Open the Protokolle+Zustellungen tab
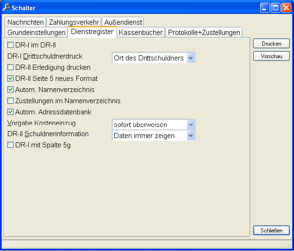The image size is (294, 251). pos(204,32)
